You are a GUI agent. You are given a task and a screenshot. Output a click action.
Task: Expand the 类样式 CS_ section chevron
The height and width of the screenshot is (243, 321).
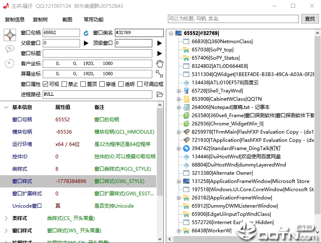pyautogui.click(x=6, y=218)
